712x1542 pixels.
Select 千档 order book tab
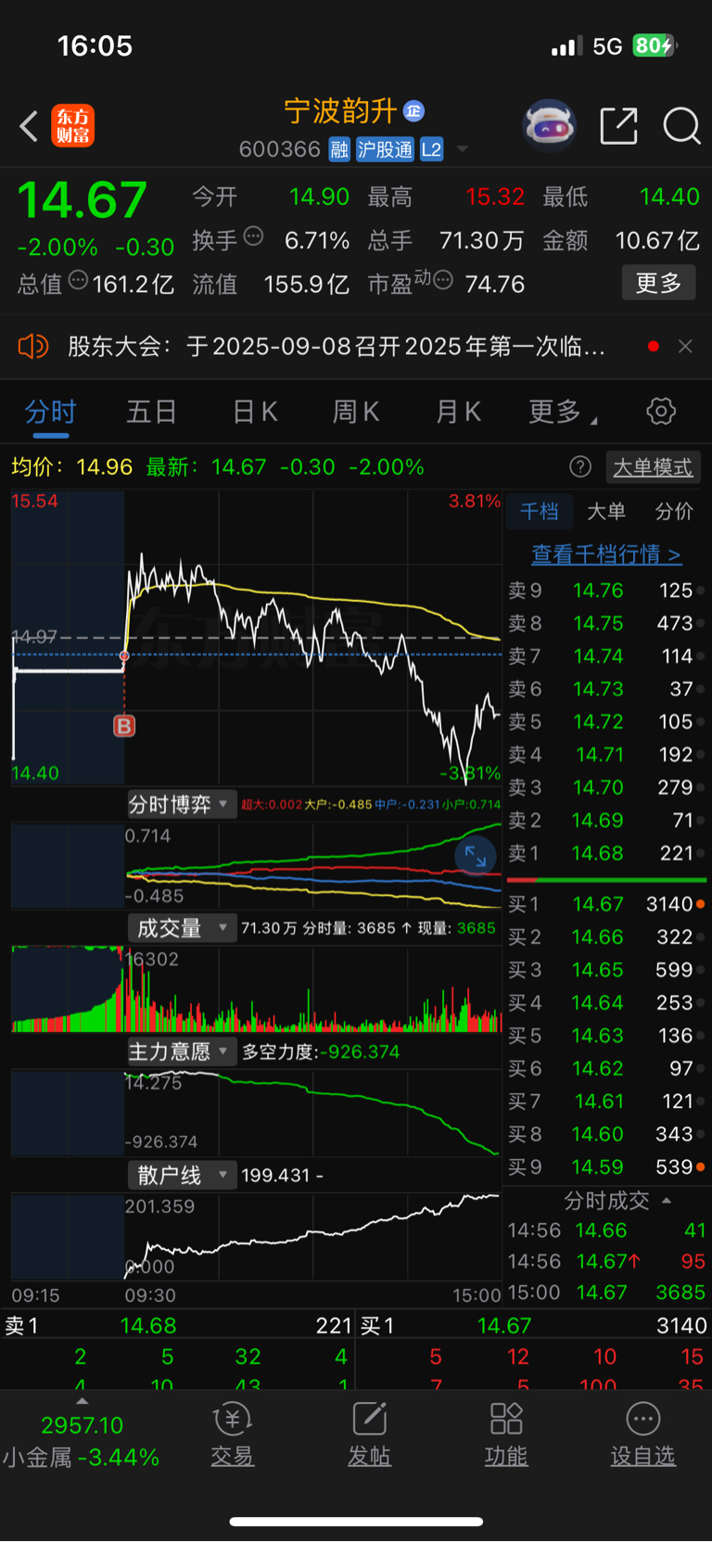click(x=540, y=511)
